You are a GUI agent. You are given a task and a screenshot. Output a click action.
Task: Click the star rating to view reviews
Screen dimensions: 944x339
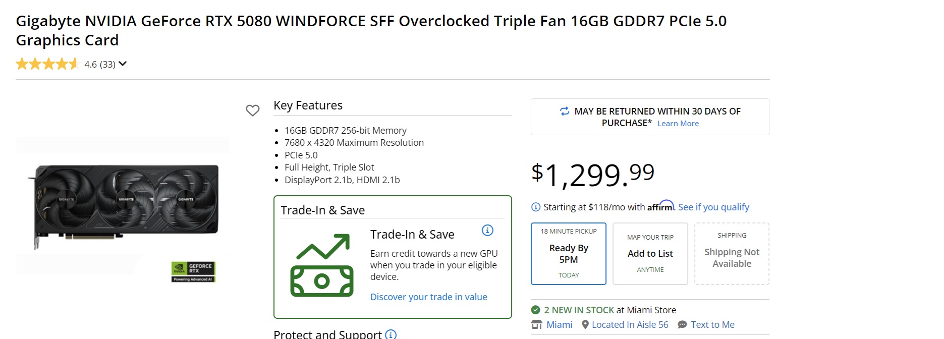click(x=47, y=64)
